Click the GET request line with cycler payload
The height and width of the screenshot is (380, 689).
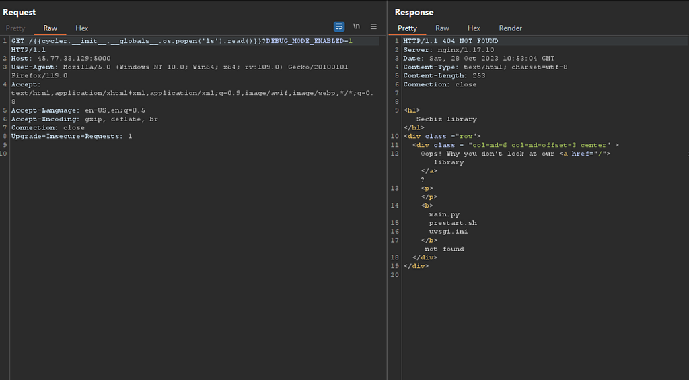[182, 41]
